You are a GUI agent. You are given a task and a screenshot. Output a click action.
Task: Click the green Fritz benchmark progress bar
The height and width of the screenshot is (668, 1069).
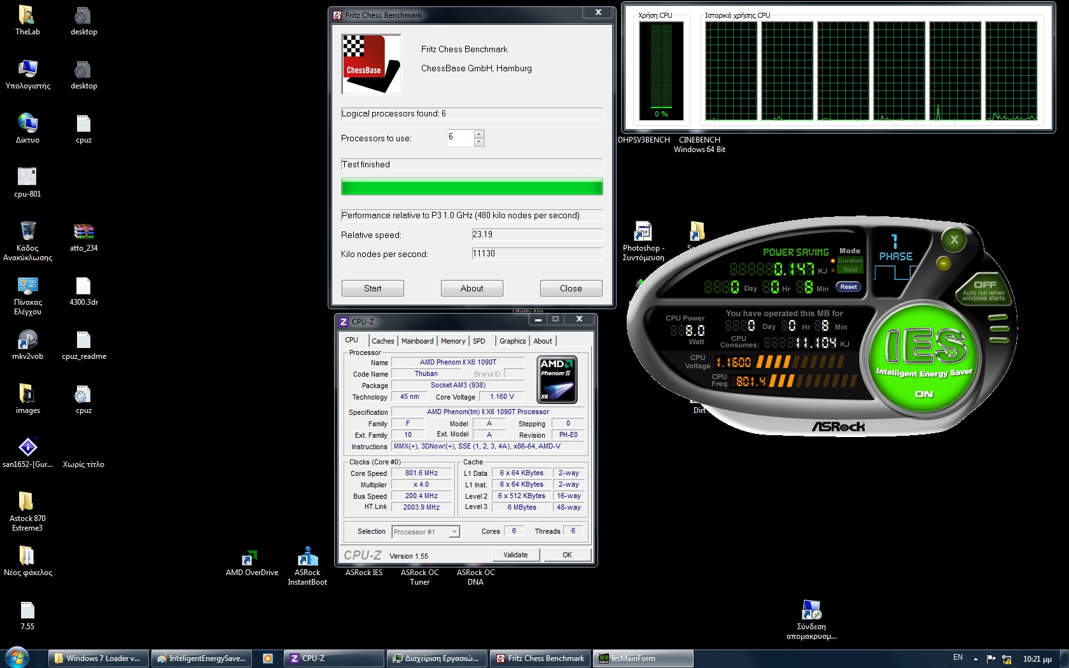point(472,187)
